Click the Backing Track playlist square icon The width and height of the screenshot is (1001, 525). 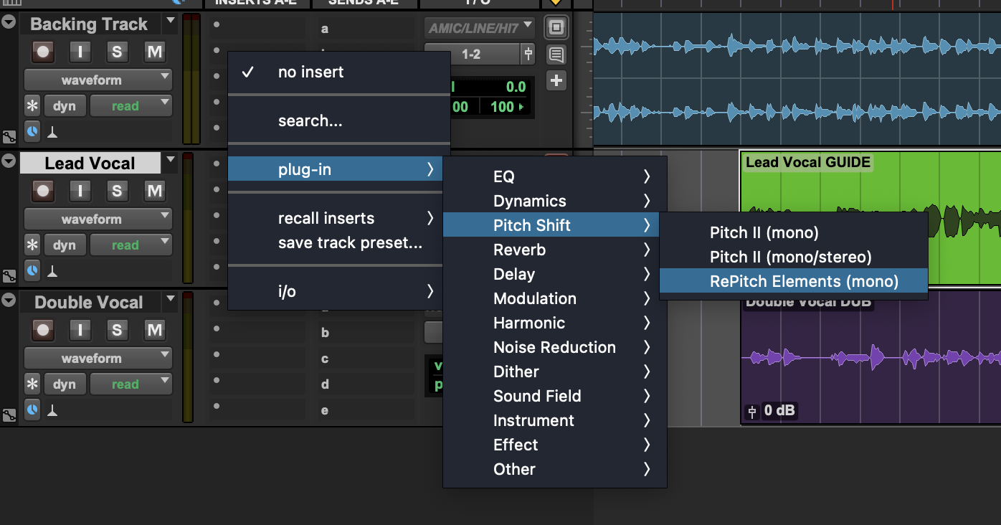[x=556, y=29]
